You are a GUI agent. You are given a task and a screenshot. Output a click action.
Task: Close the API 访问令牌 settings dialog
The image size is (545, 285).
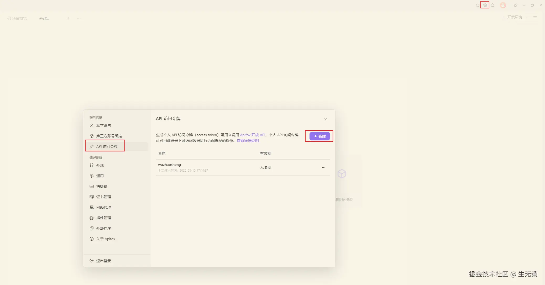click(x=325, y=119)
